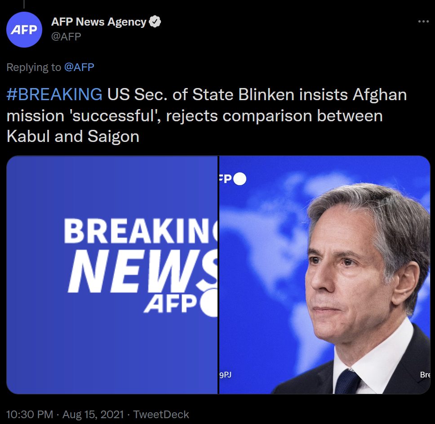Click the AFP round profile avatar
The height and width of the screenshot is (424, 435).
pos(24,30)
